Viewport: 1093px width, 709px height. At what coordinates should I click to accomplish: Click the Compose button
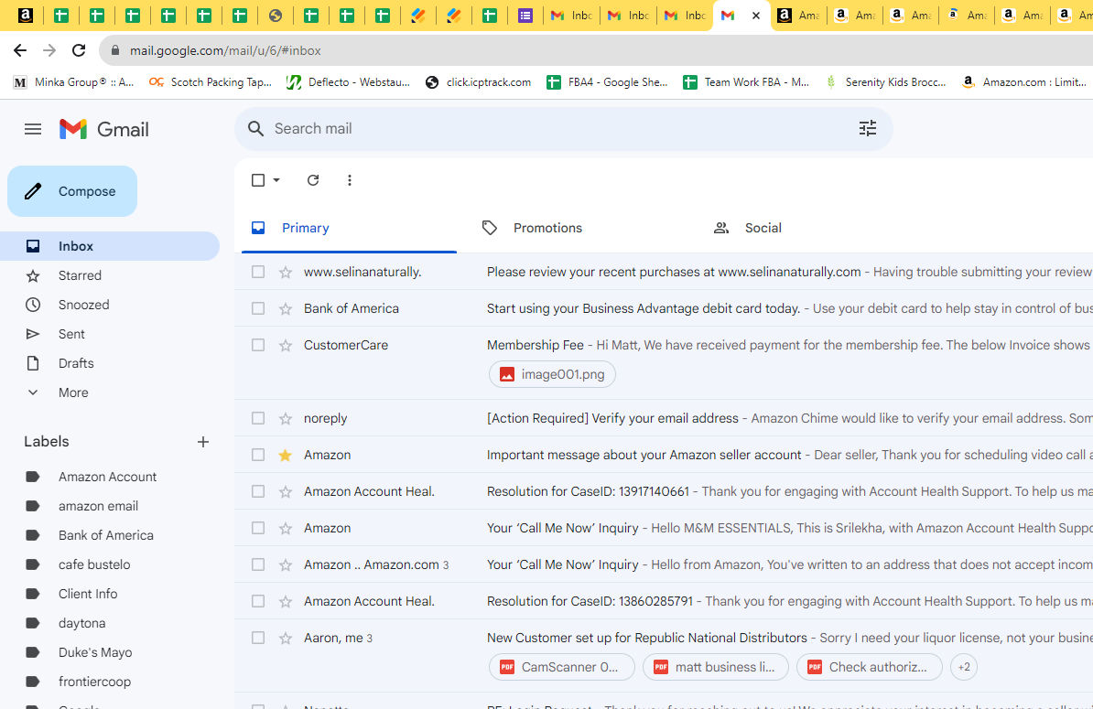(x=72, y=191)
